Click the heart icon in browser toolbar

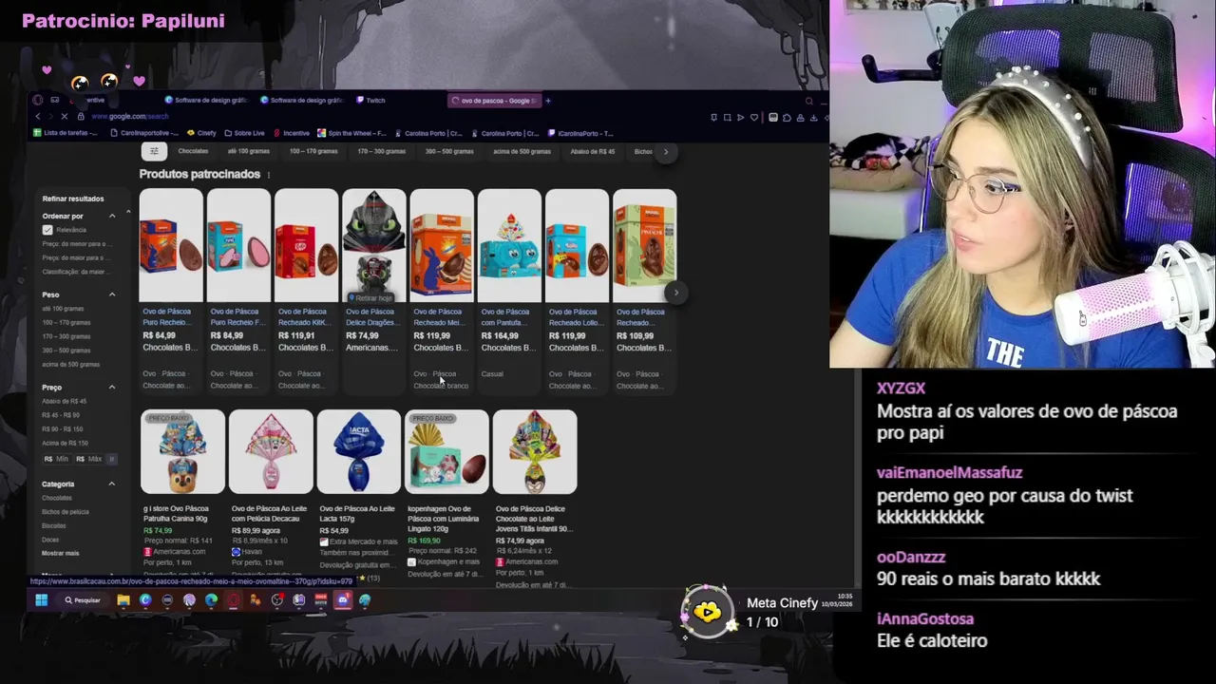[x=754, y=118]
